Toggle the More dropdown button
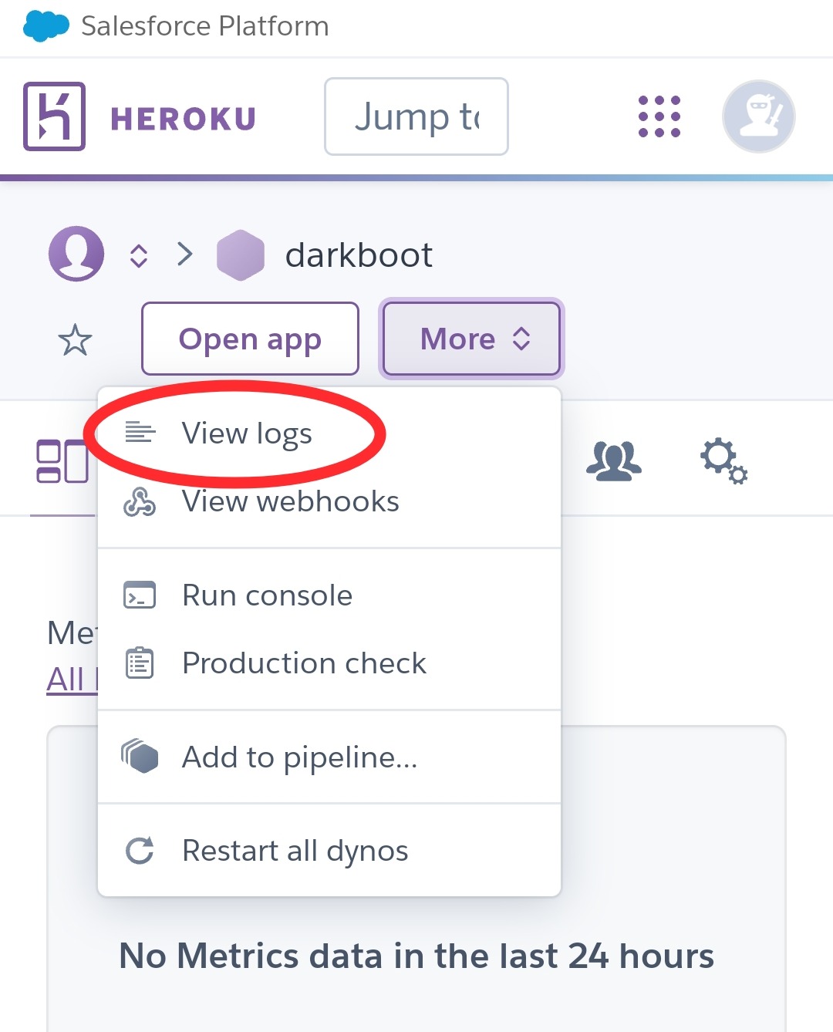The image size is (833, 1032). [471, 339]
